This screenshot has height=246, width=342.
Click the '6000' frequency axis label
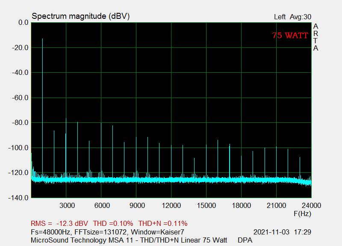pos(102,205)
